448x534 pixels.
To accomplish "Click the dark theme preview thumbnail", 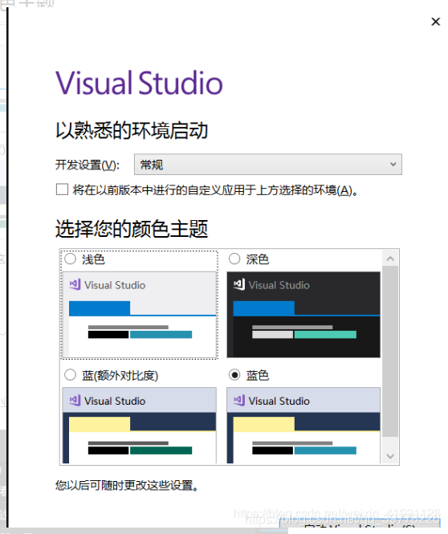I will click(x=303, y=314).
